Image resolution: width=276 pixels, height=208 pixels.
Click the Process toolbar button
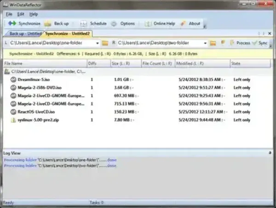click(240, 43)
